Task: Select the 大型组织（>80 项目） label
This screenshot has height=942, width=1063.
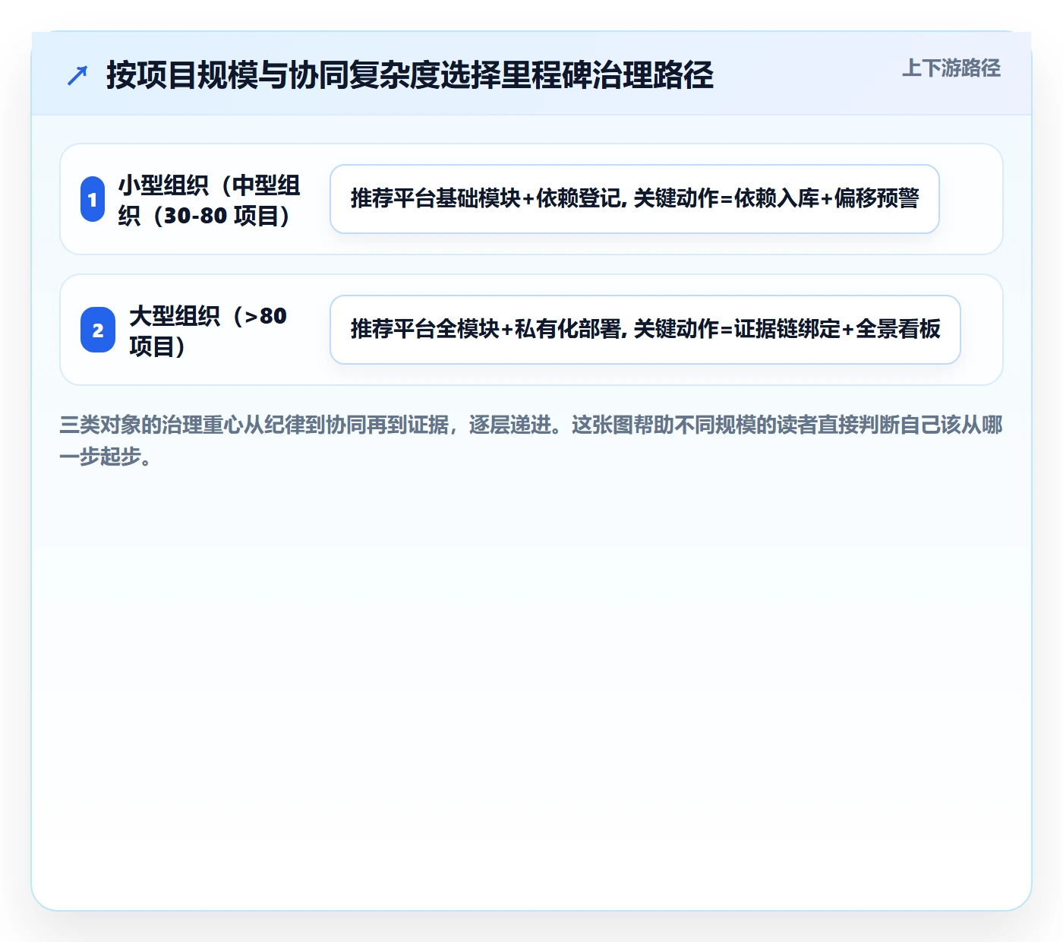Action: [208, 330]
